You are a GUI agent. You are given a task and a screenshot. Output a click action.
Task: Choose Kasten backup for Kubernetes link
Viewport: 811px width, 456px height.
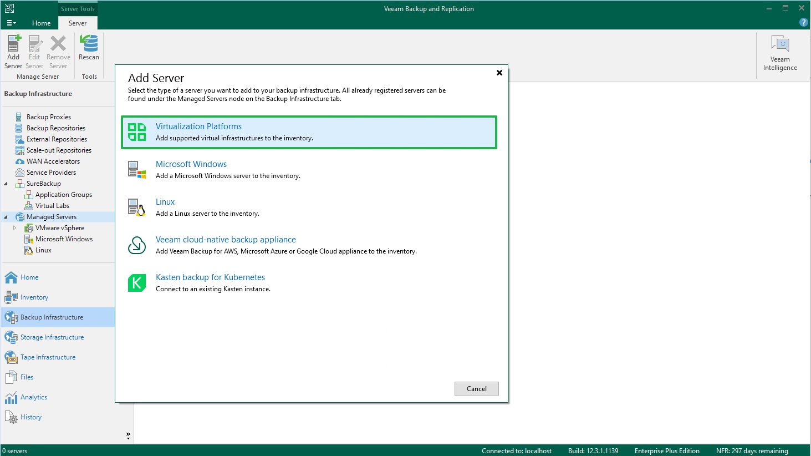click(x=210, y=277)
